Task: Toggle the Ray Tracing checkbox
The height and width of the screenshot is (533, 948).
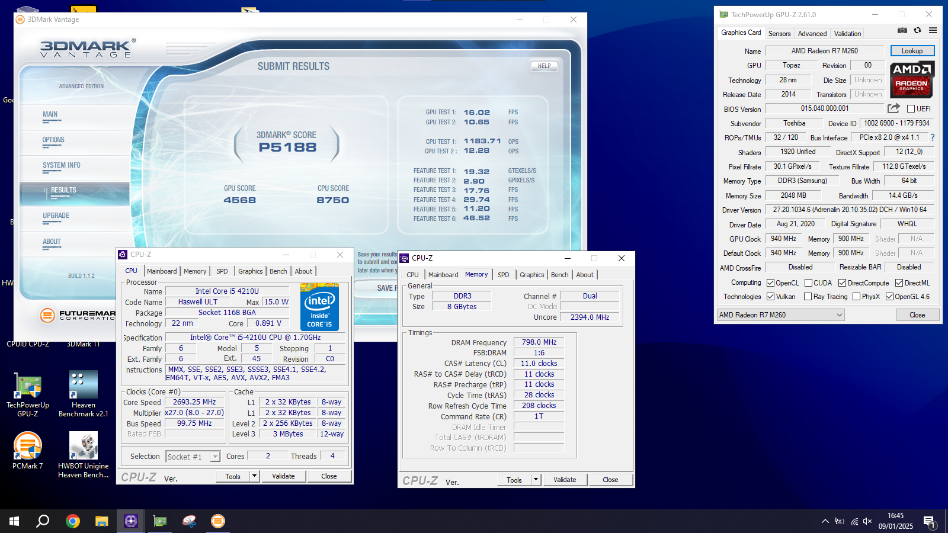Action: tap(808, 297)
